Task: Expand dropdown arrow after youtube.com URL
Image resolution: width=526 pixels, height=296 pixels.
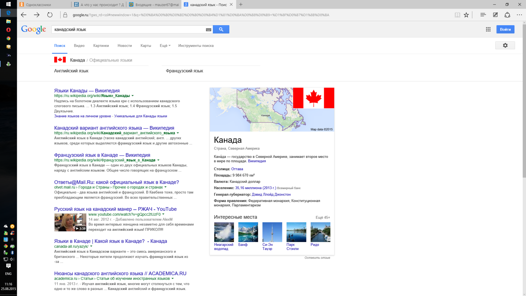Action: (x=163, y=214)
